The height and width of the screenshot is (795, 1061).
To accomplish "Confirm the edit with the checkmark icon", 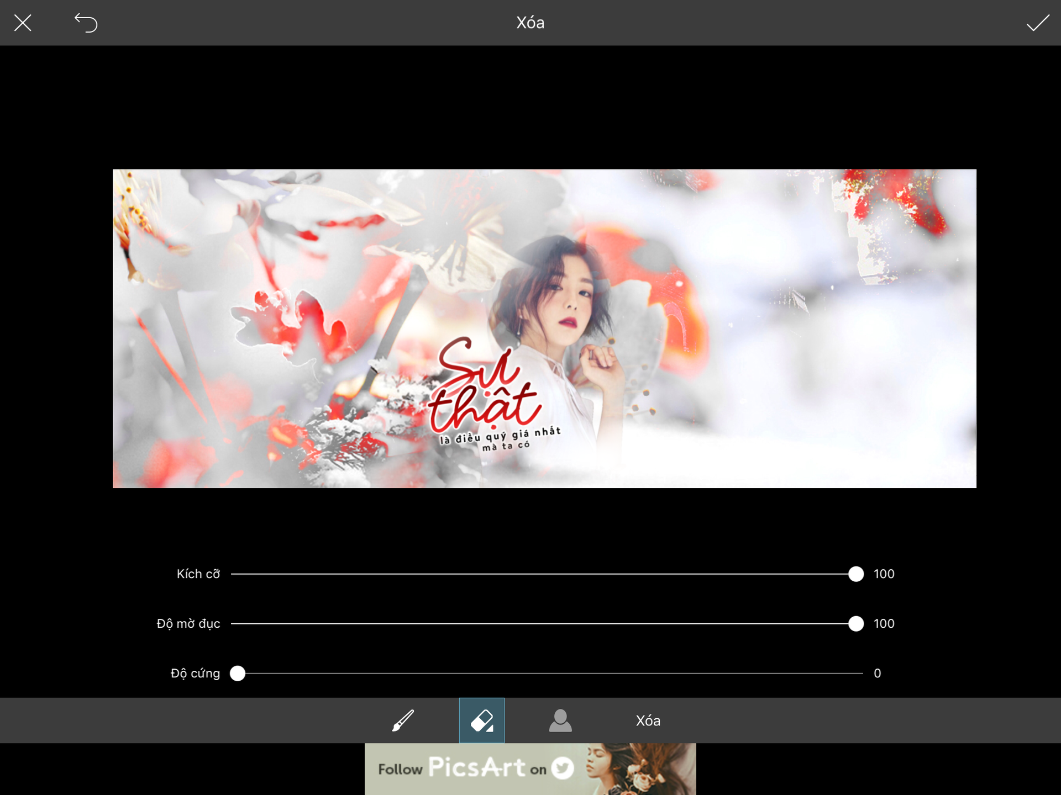I will click(x=1038, y=23).
